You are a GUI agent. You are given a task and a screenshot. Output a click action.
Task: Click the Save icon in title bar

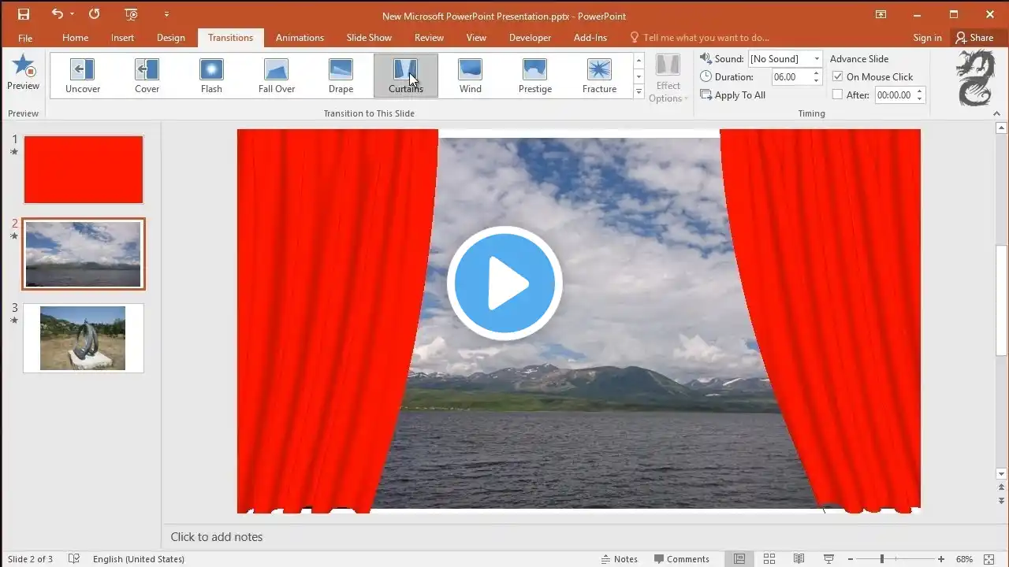click(x=24, y=14)
